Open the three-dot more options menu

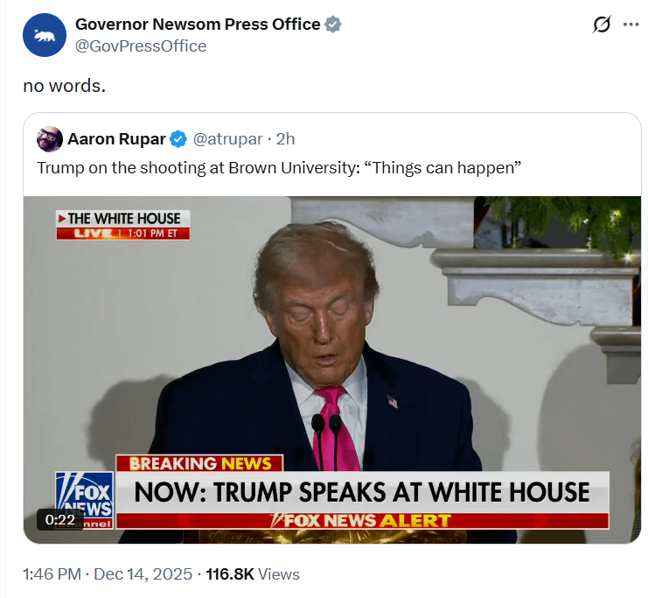(x=631, y=25)
